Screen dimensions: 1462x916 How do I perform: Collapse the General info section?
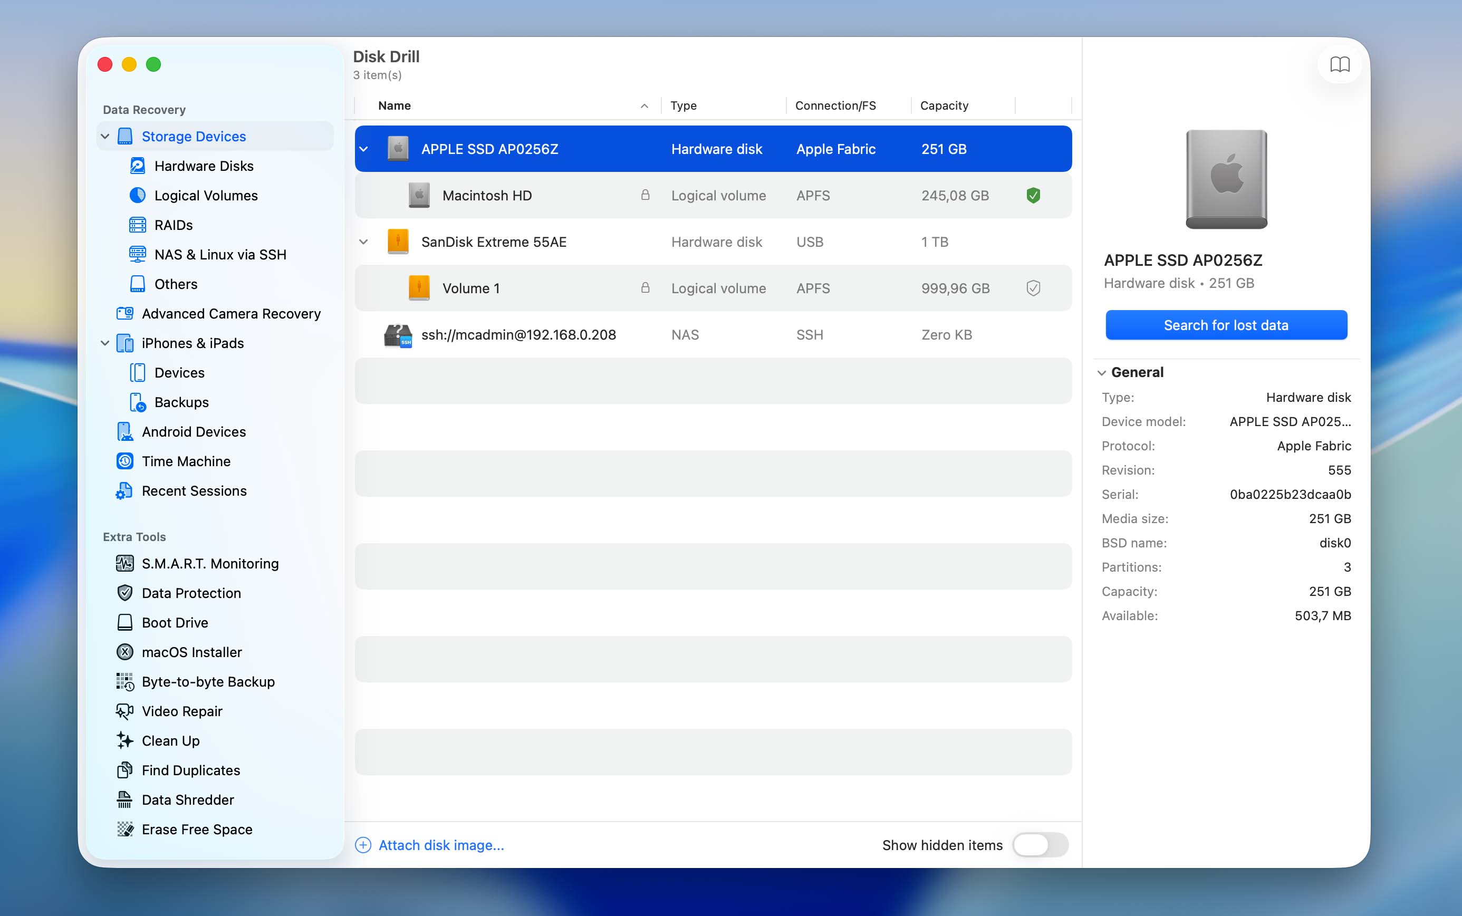pyautogui.click(x=1101, y=373)
